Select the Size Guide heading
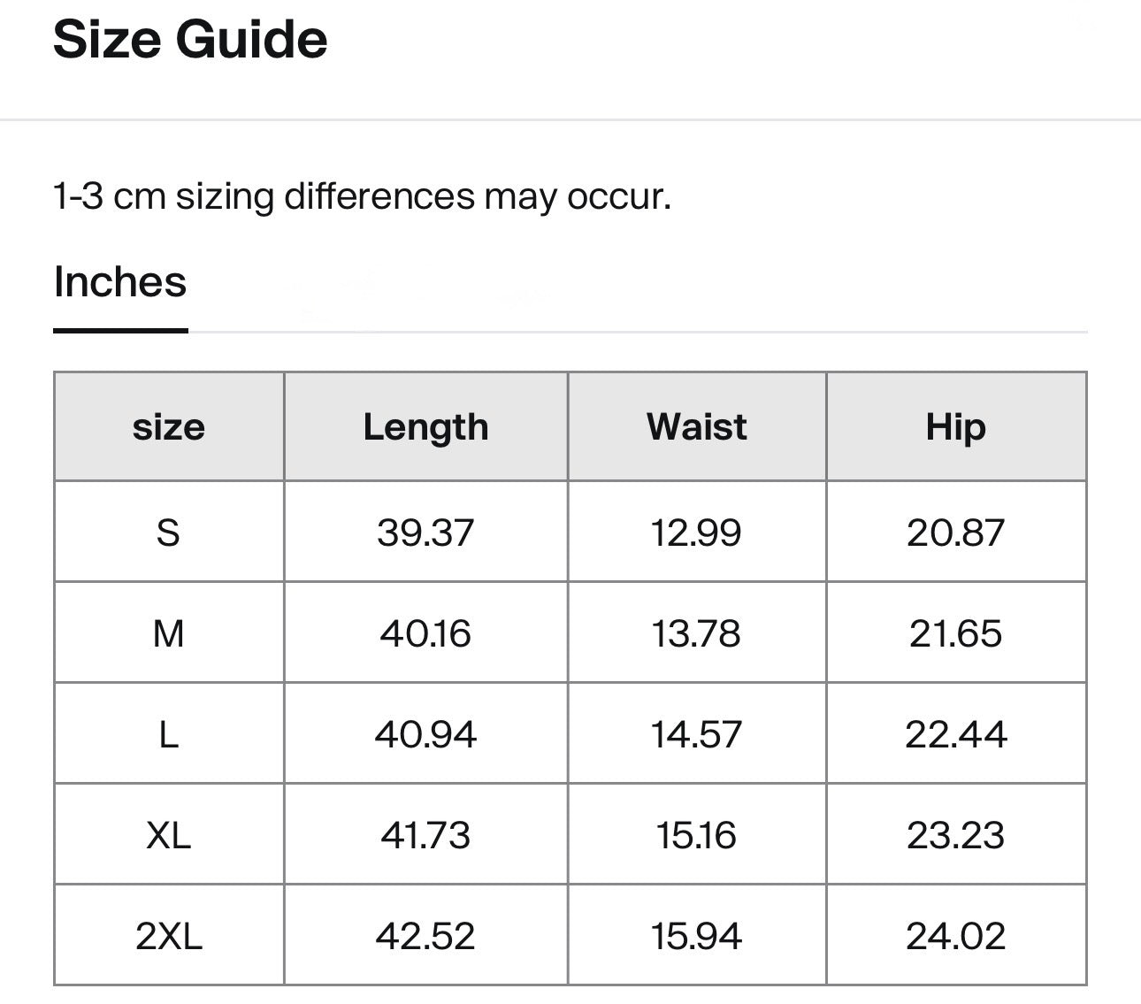The width and height of the screenshot is (1141, 1004). (x=190, y=39)
